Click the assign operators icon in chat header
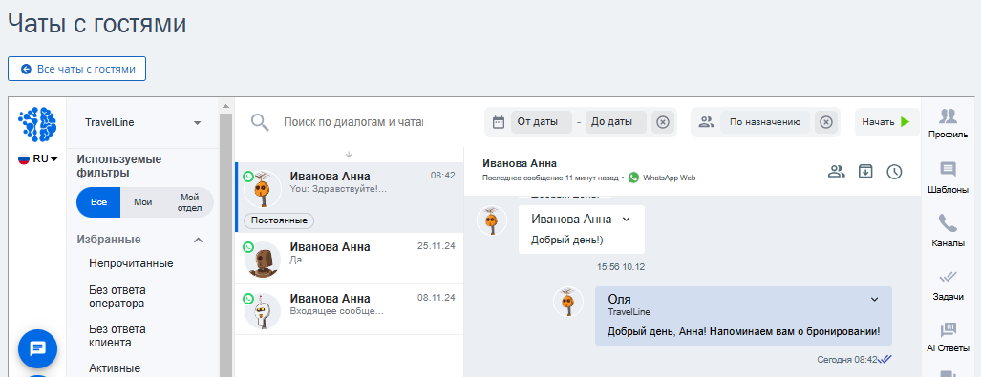This screenshot has height=377, width=981. coord(836,171)
